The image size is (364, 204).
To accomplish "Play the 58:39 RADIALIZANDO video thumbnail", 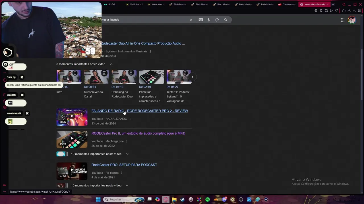I will pyautogui.click(x=72, y=117).
